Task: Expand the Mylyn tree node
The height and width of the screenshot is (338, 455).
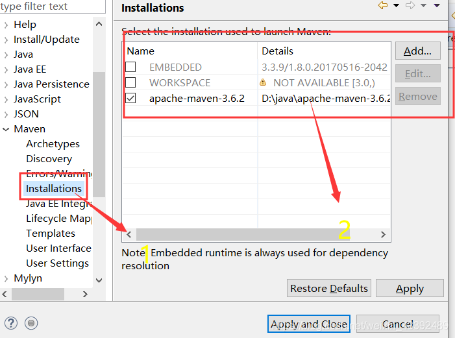Action: [x=6, y=278]
